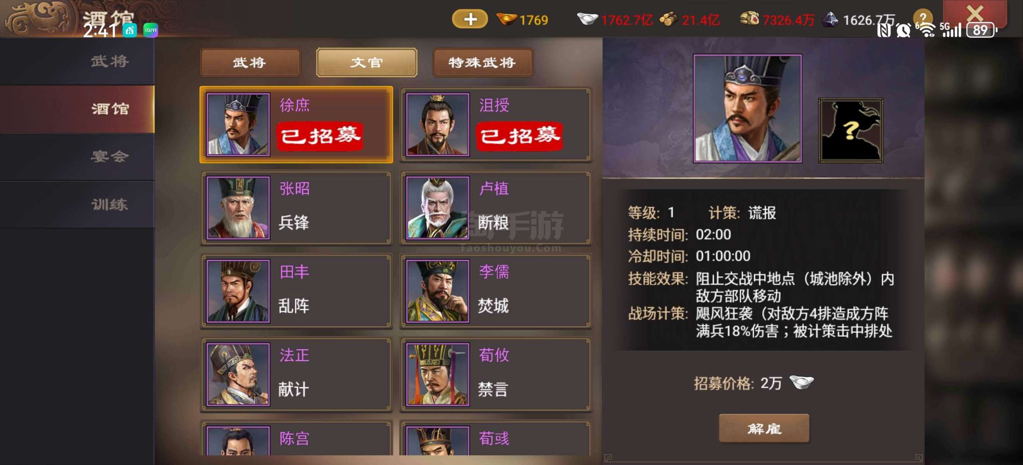Viewport: 1023px width, 465px height.
Task: Select the 张昭 advisor card
Action: pos(296,208)
